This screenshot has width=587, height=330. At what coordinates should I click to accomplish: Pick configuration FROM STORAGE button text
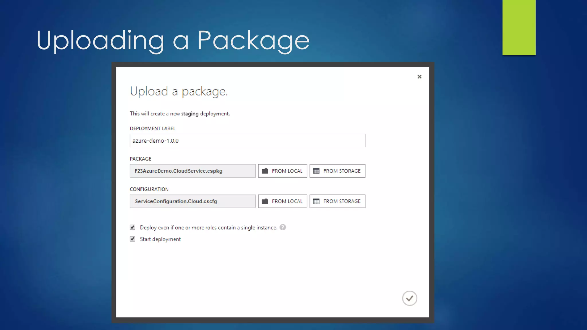[342, 201]
